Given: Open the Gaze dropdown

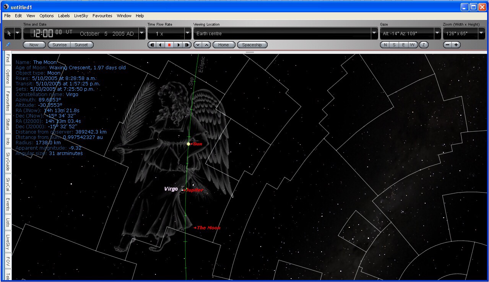Looking at the screenshot, I should (x=437, y=34).
